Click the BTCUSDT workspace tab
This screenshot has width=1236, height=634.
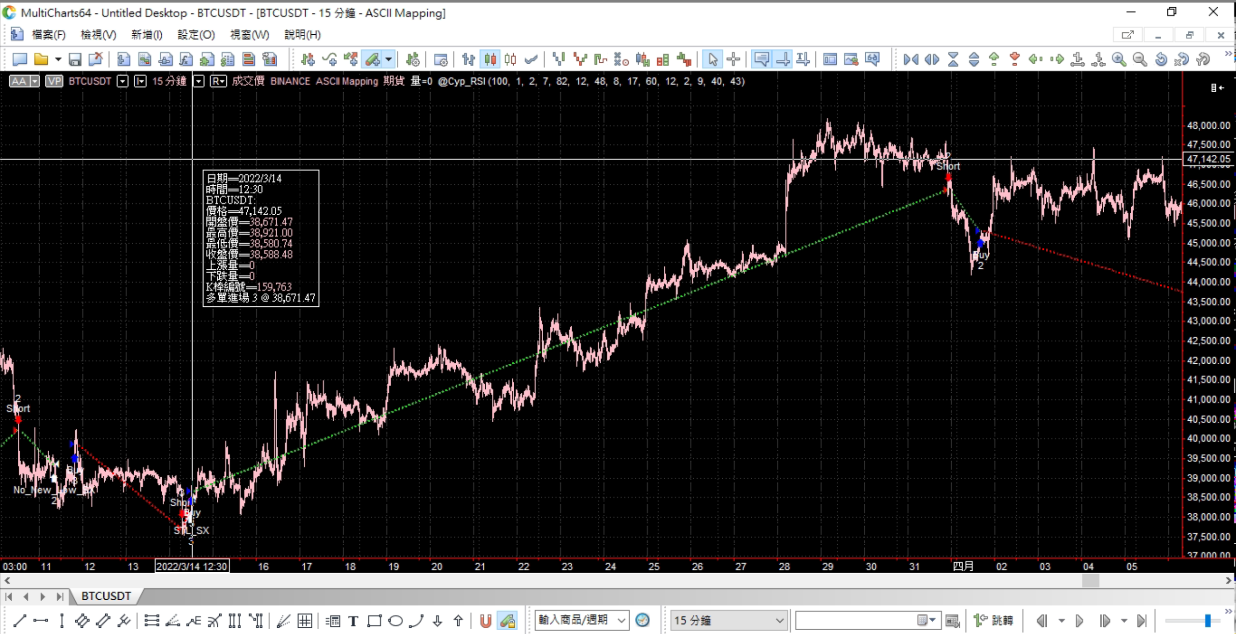pyautogui.click(x=106, y=596)
